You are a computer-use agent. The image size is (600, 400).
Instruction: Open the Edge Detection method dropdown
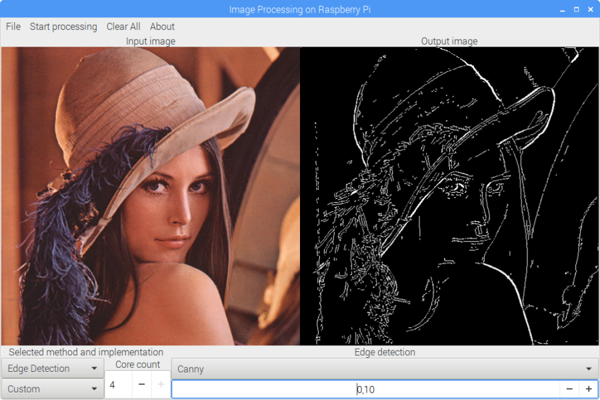[x=53, y=368]
